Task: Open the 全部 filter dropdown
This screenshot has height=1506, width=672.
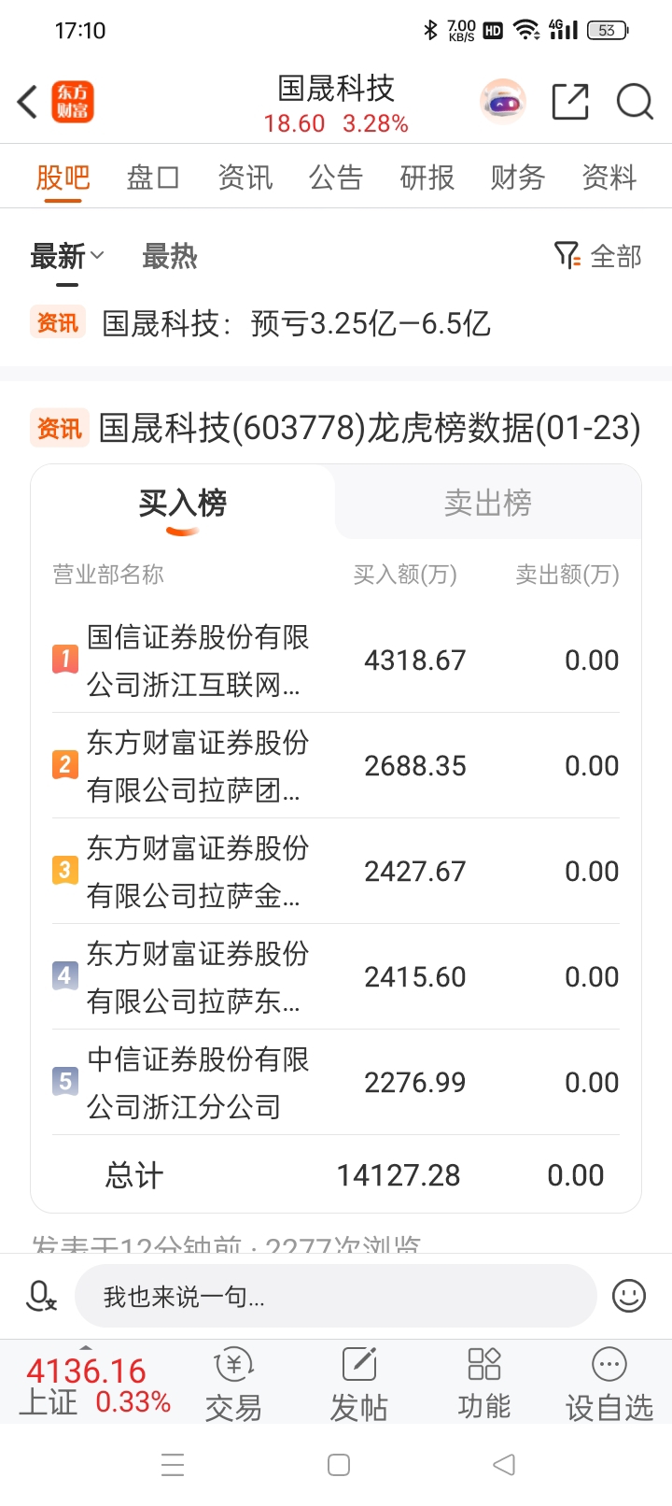Action: [598, 256]
